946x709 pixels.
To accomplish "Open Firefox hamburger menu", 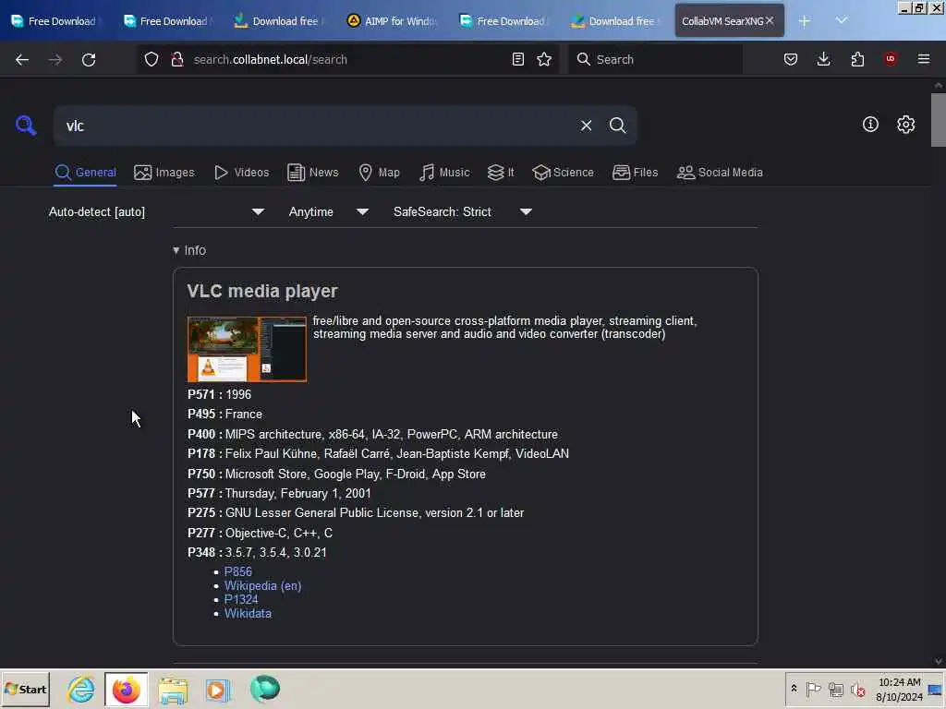I will click(924, 59).
